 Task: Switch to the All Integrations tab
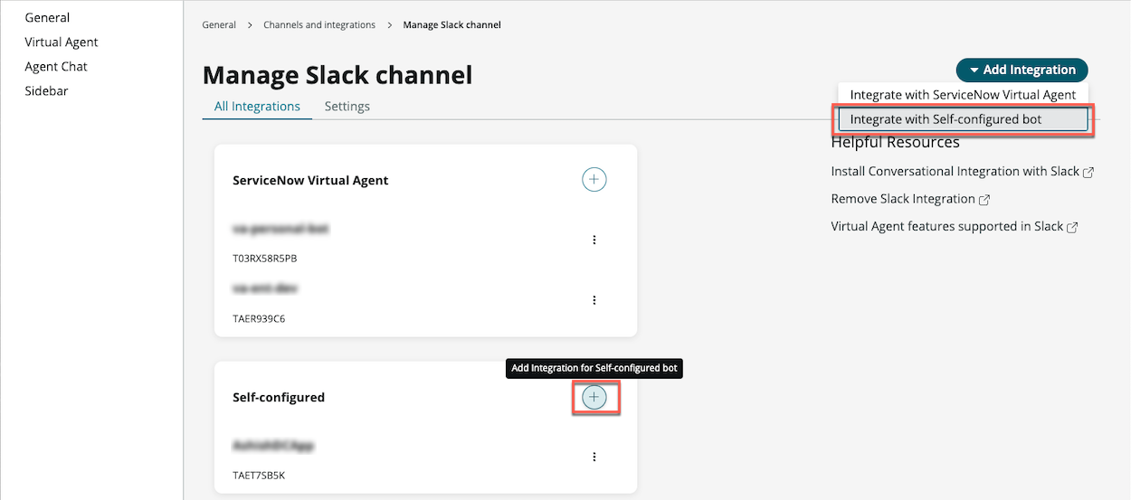click(257, 106)
